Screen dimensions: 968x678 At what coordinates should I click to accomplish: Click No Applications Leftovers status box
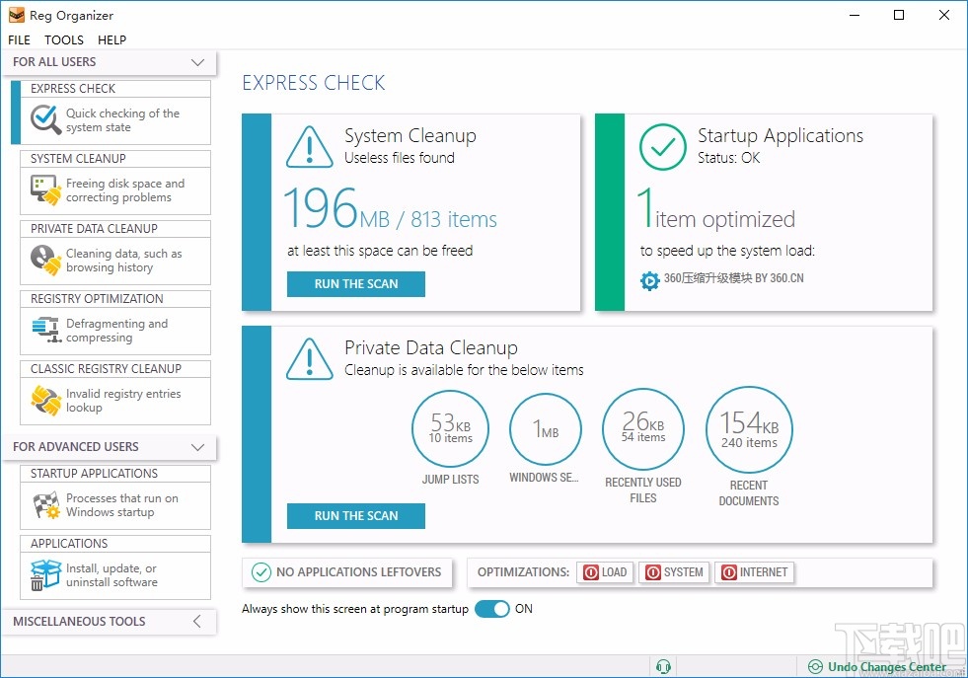347,572
